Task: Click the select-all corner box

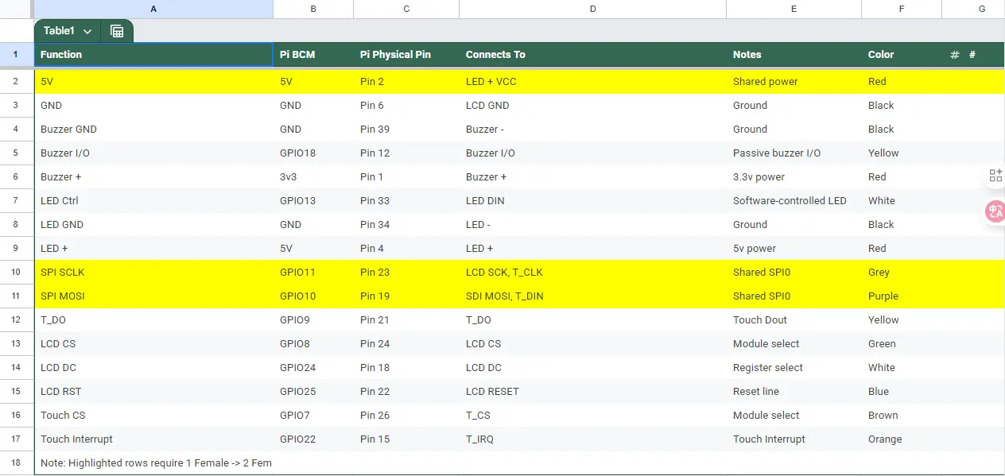Action: pos(16,9)
